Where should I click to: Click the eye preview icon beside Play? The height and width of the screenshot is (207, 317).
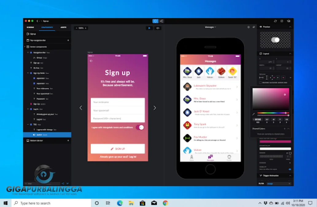(x=158, y=28)
